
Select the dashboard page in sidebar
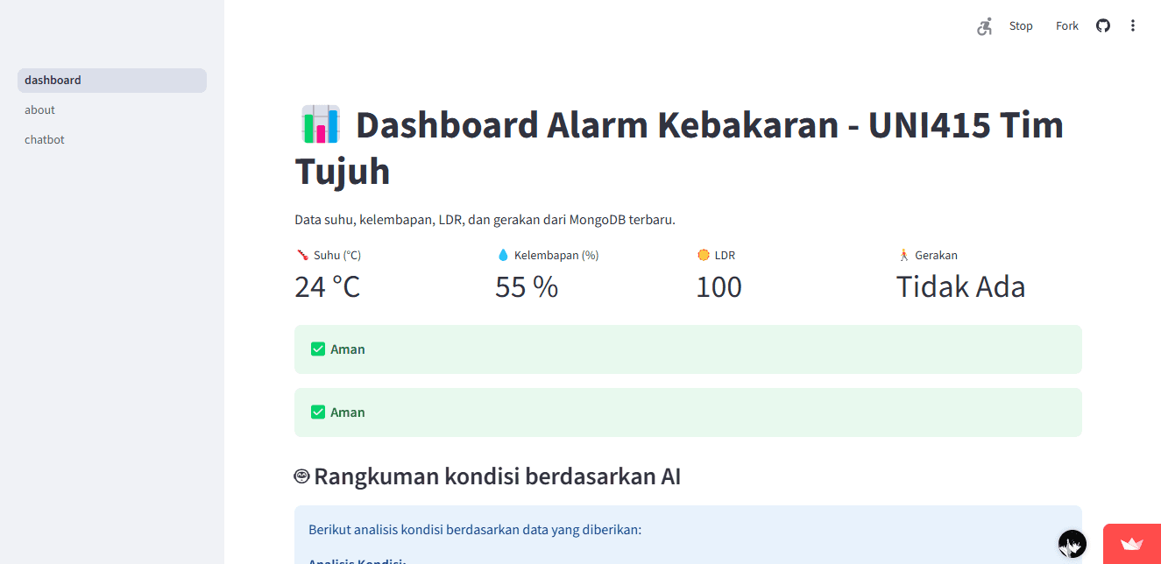pos(112,81)
